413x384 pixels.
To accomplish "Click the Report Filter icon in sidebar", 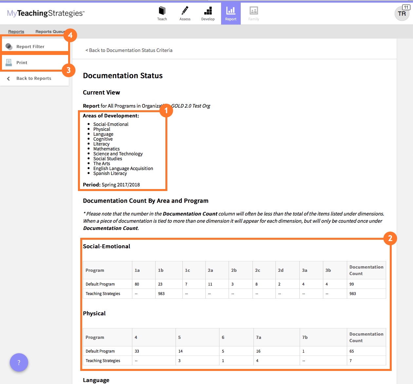I will pyautogui.click(x=9, y=46).
